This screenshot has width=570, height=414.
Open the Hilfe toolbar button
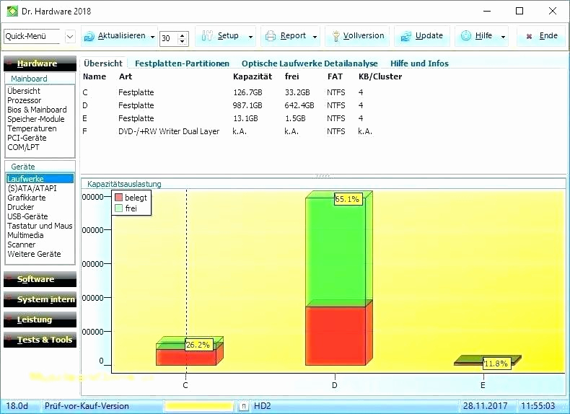pos(477,36)
